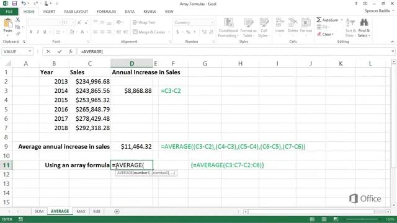
Task: Click cell with $8,868.88
Action: [x=132, y=91]
